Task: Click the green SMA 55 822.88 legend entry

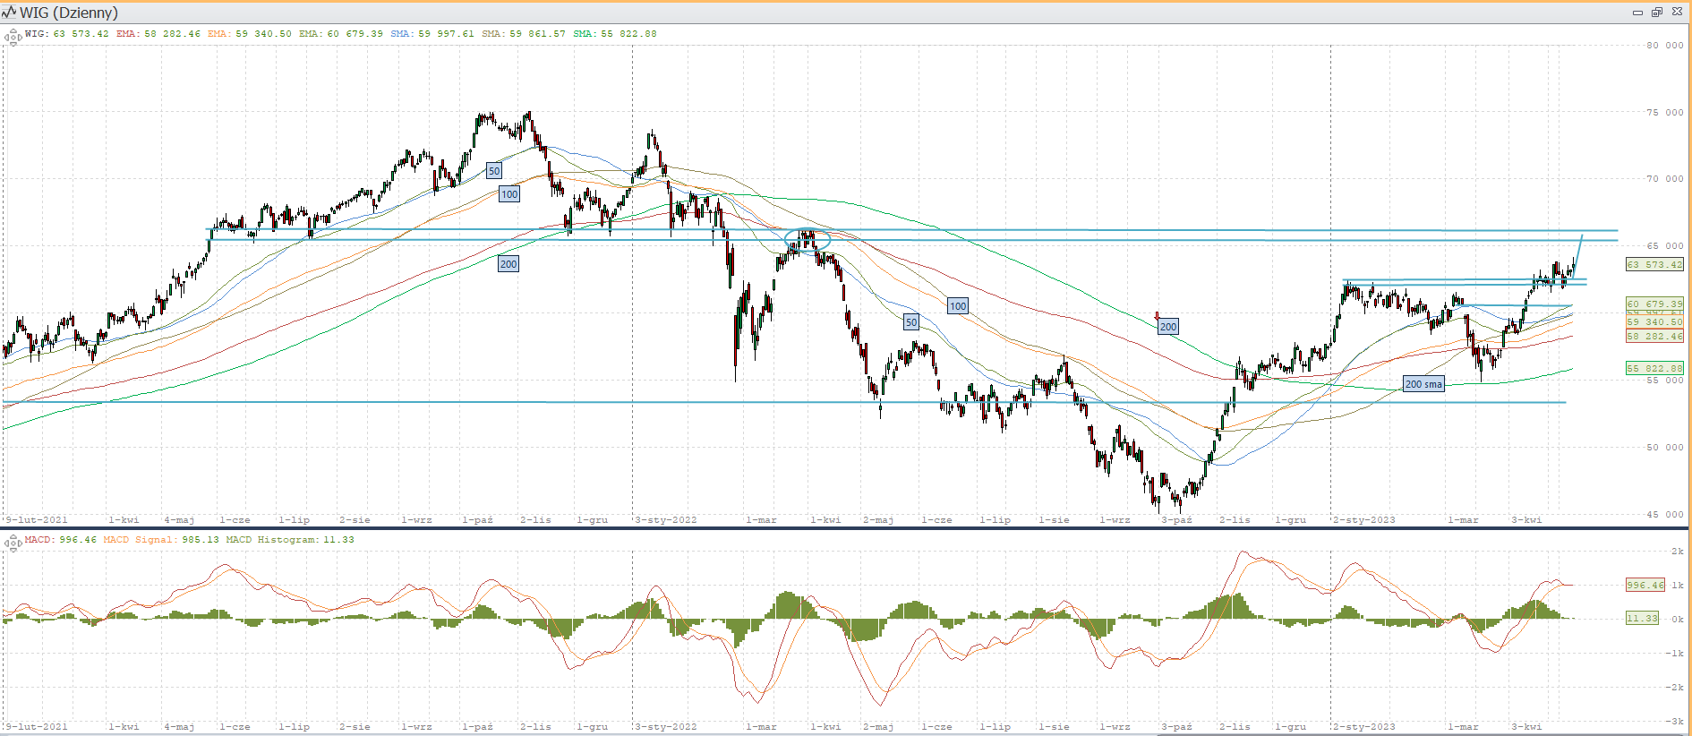Action: tap(615, 34)
